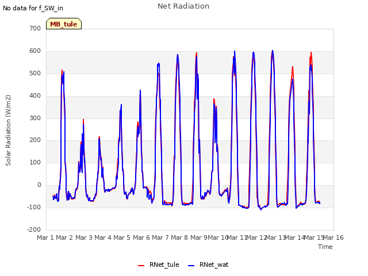
Task: Toggle the RNet_wat legend entry
Action: [x=208, y=264]
